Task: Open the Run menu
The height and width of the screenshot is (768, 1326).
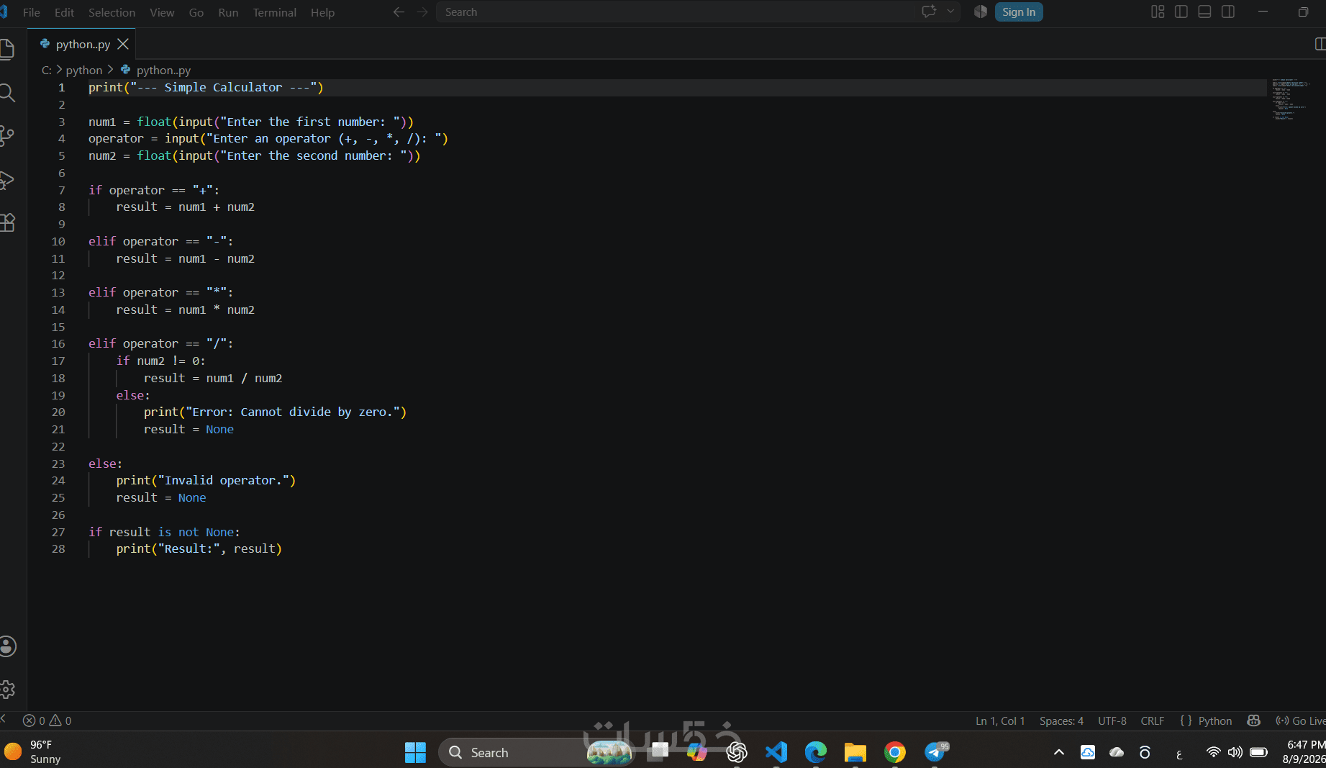Action: (x=228, y=12)
